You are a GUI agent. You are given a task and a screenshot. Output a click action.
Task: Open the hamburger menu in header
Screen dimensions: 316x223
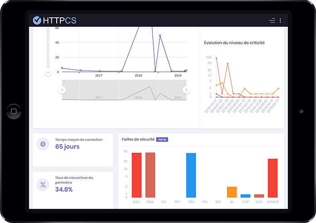[x=272, y=20]
